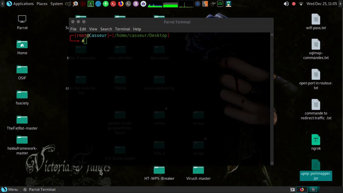
Task: Open sqlmap-commandes.txt file
Action: (316, 50)
